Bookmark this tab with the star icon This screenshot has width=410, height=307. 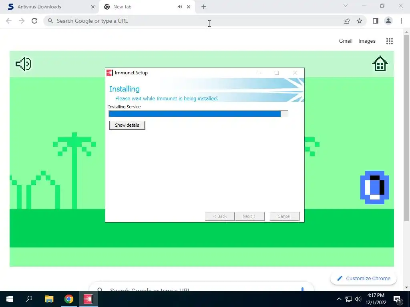(x=360, y=21)
